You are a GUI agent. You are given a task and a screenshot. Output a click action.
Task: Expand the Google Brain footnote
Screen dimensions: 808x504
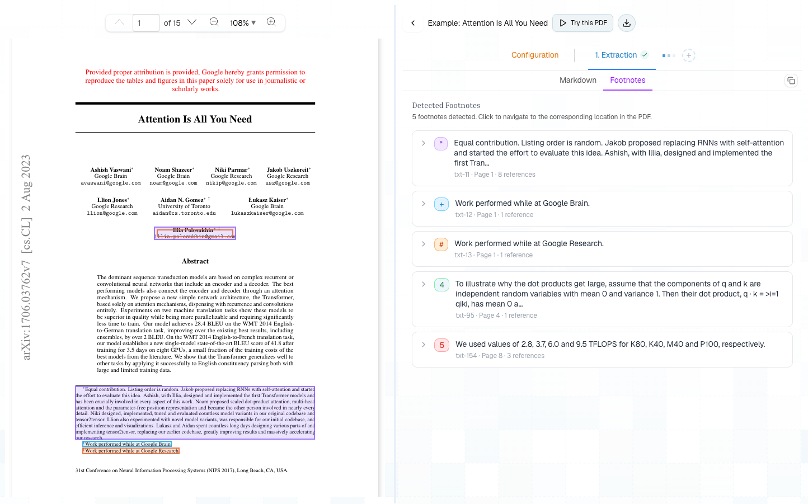[x=424, y=204]
